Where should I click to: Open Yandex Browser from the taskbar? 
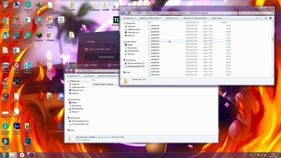pyautogui.click(x=22, y=155)
